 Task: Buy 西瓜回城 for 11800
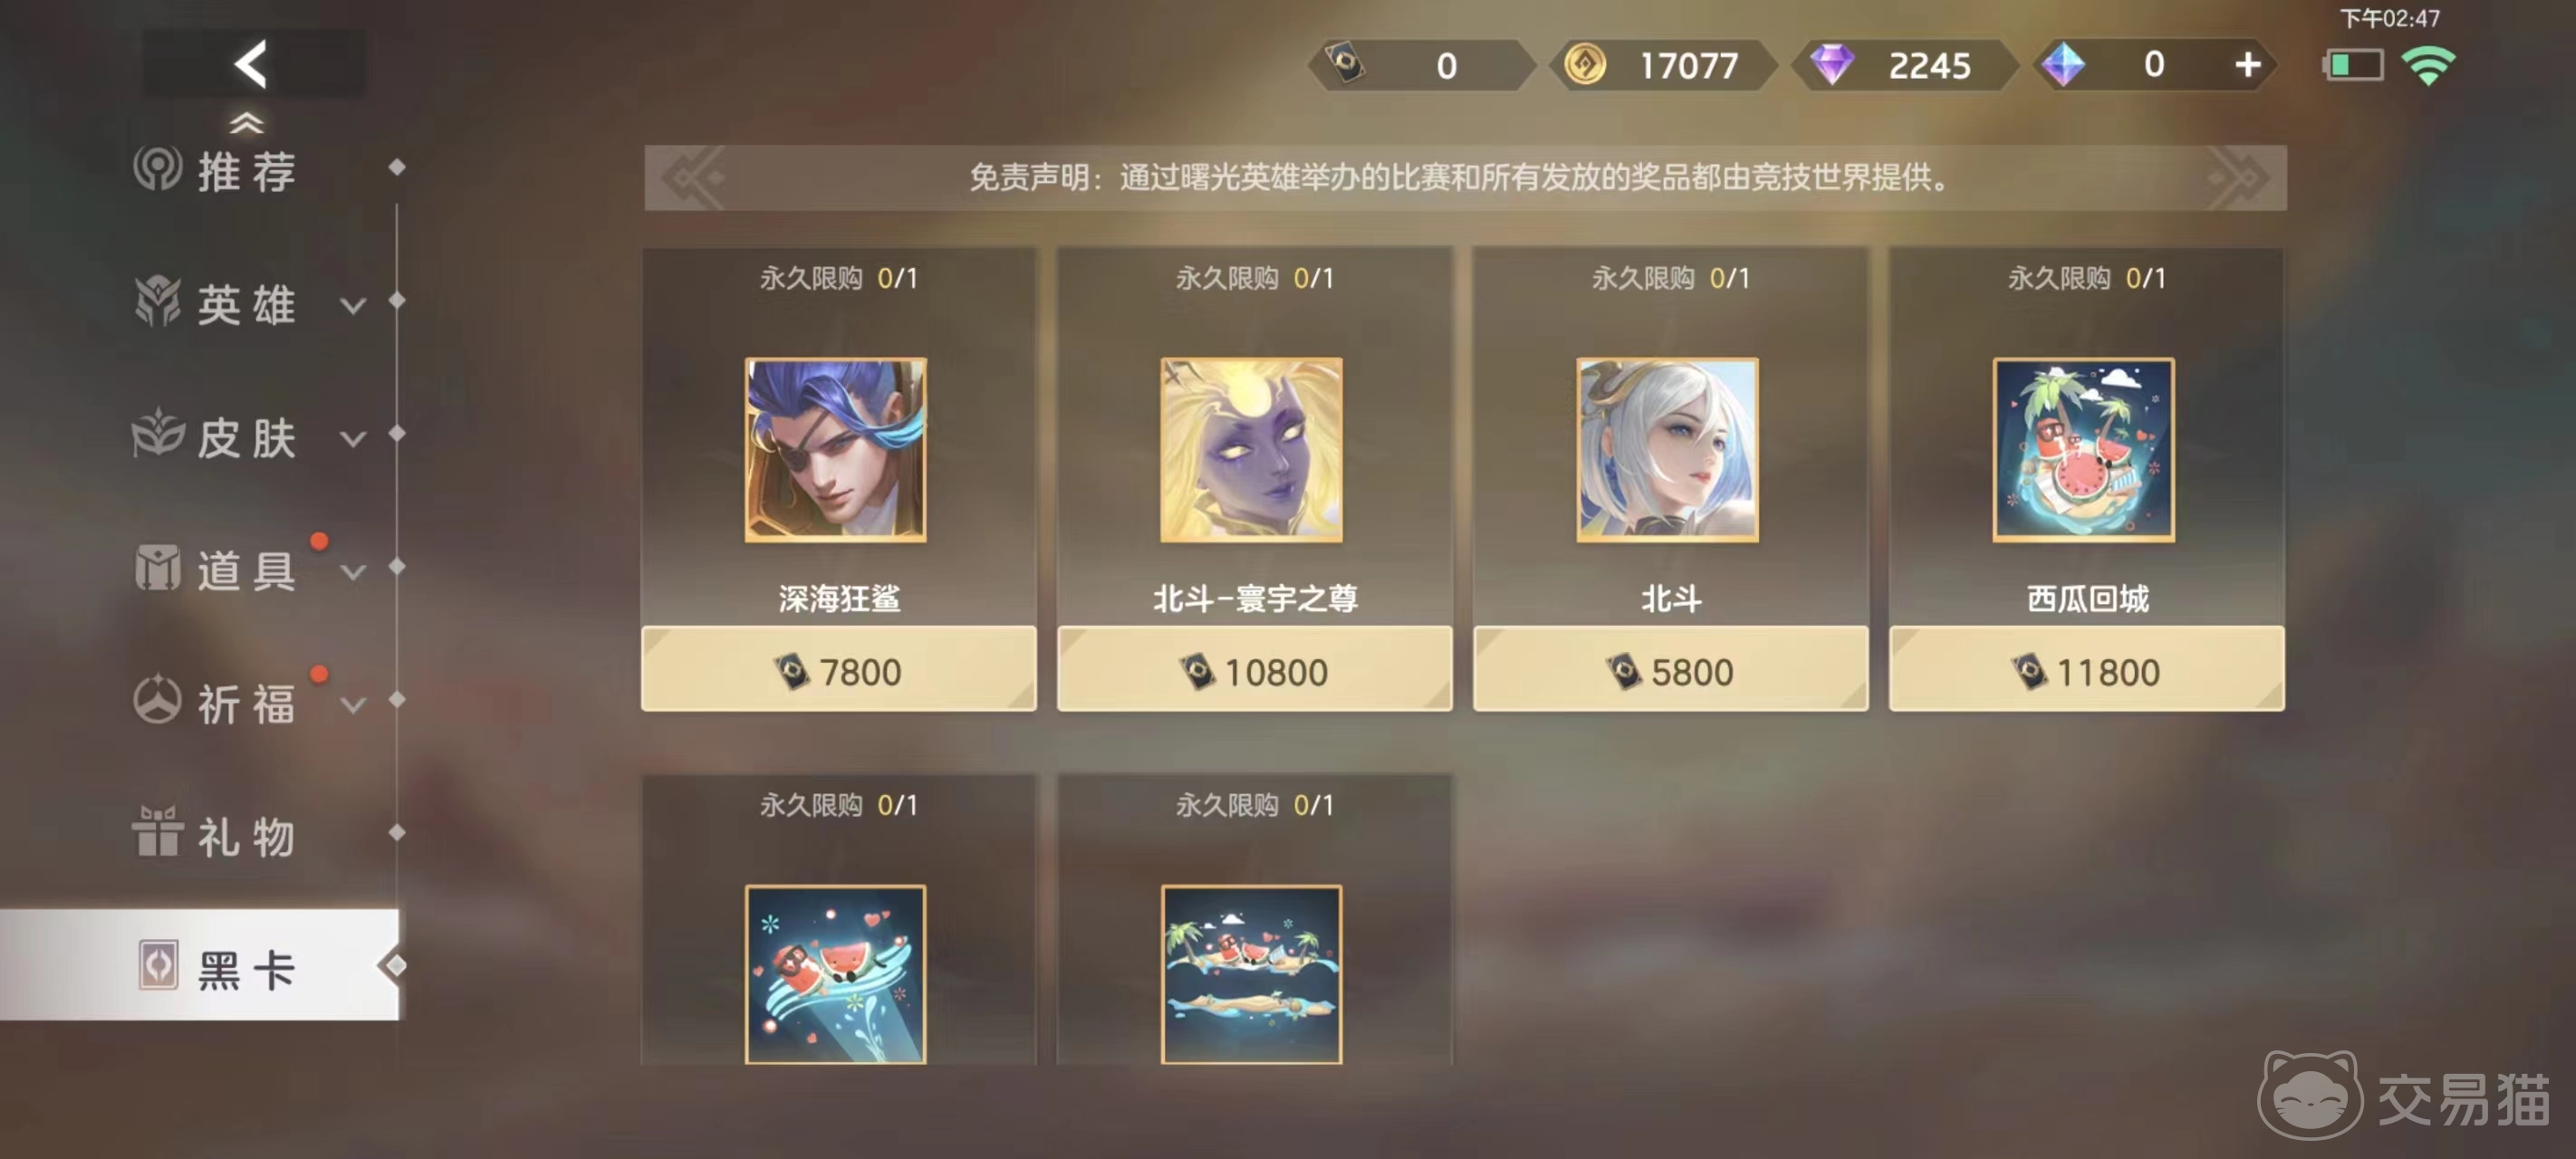click(2087, 670)
